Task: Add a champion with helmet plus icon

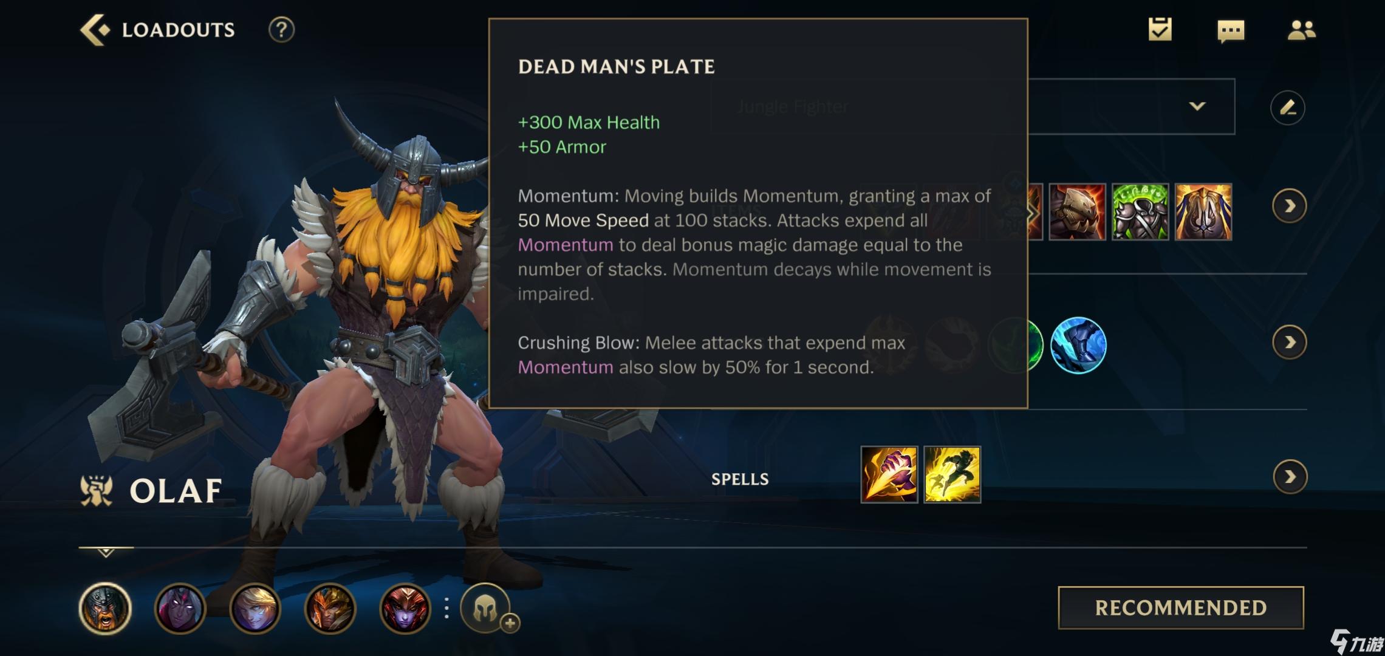Action: tap(486, 609)
